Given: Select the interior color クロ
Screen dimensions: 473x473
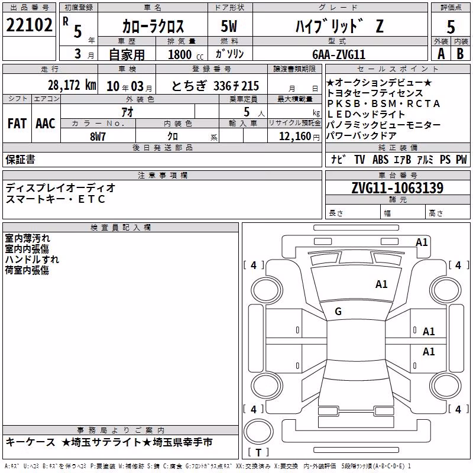Looking at the screenshot, I should pyautogui.click(x=173, y=137).
